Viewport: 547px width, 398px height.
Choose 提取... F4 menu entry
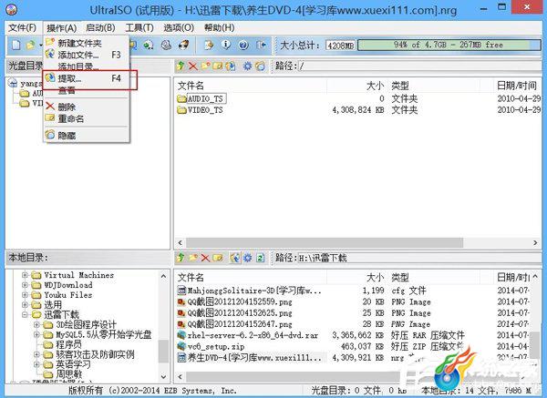pos(87,78)
